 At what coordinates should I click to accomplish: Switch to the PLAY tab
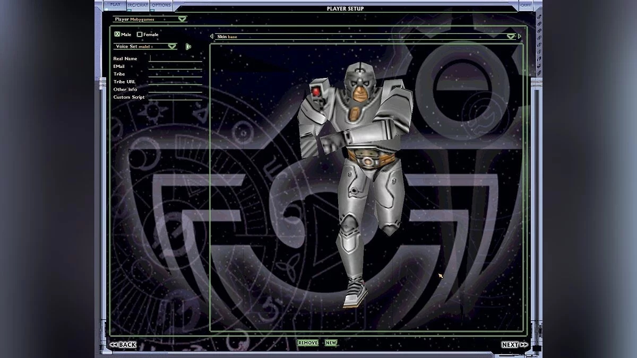coord(115,5)
